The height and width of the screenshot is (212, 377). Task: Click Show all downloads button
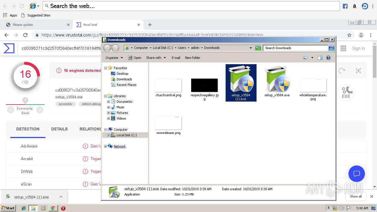tap(355, 196)
